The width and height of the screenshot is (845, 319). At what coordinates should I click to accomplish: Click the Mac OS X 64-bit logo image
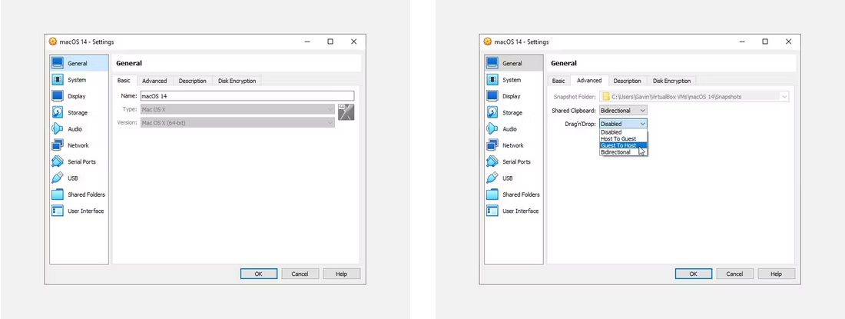(346, 111)
